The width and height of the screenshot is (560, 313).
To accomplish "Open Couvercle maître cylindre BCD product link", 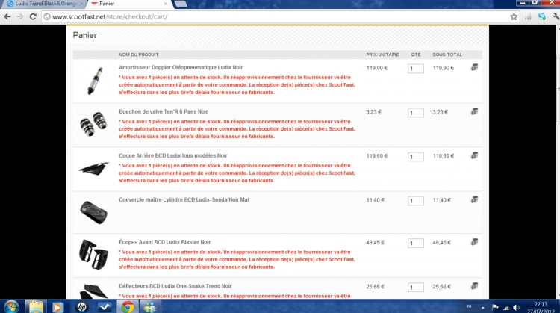I will (x=184, y=199).
